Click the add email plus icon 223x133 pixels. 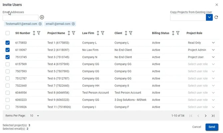click(x=42, y=17)
